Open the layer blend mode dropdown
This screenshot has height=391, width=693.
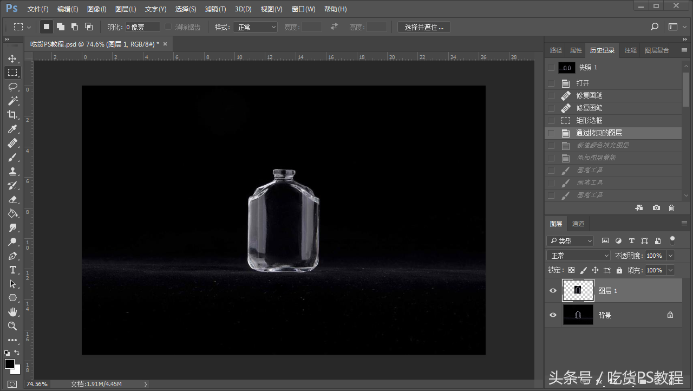point(578,256)
